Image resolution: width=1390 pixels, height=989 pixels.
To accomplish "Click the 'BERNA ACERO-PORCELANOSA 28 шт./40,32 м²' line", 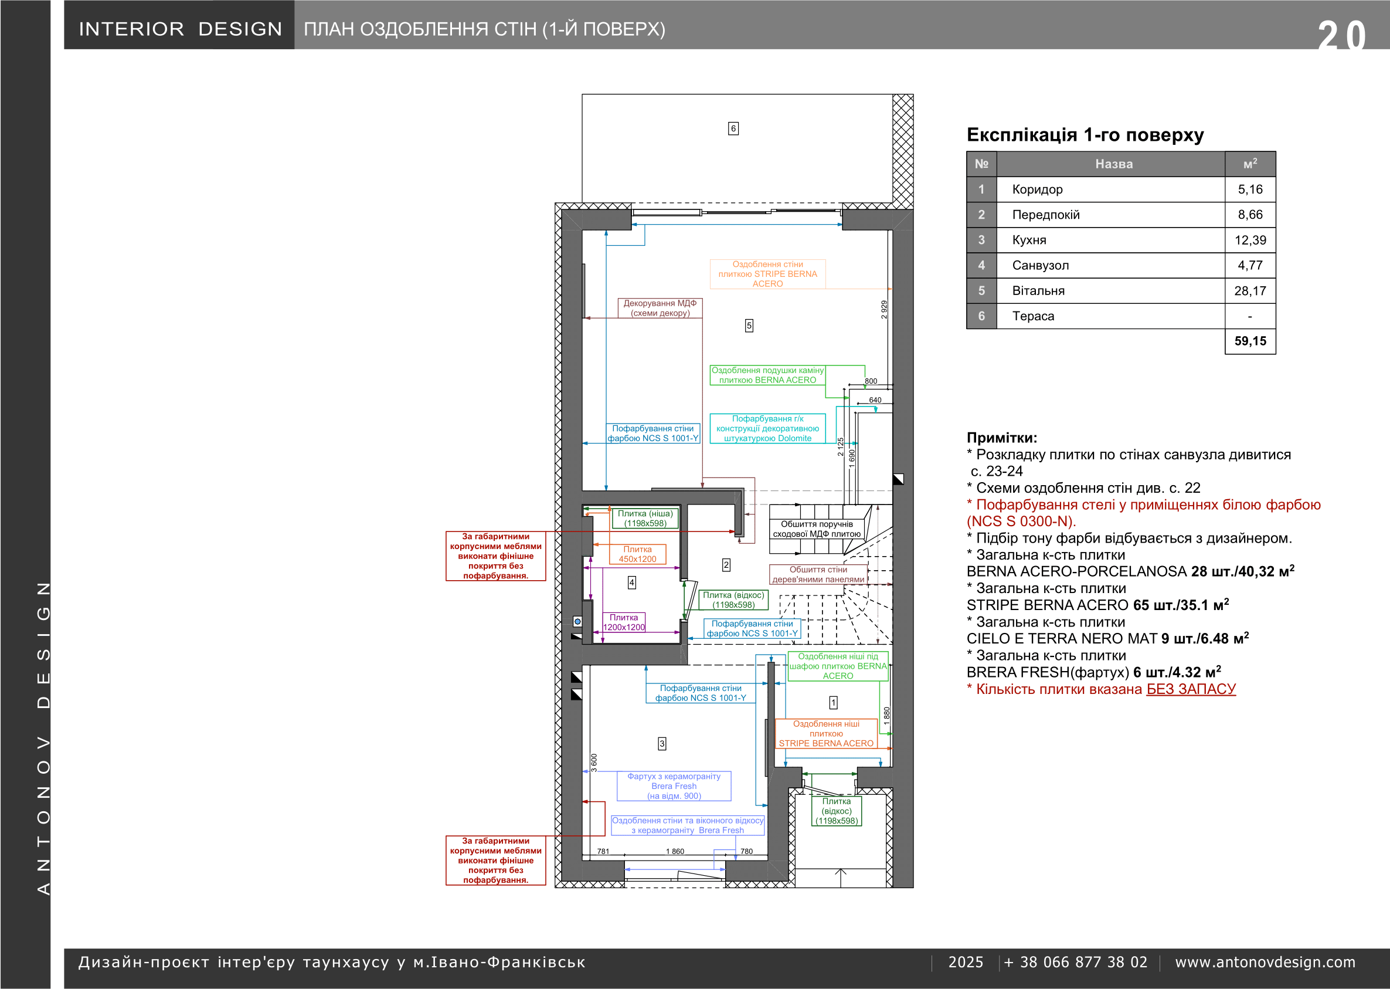I will point(1130,571).
